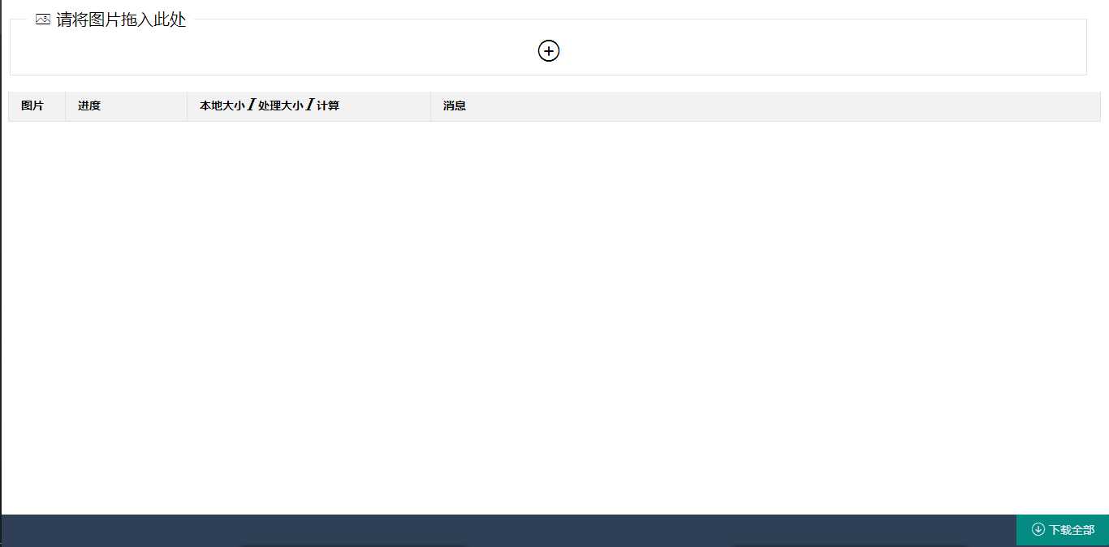This screenshot has height=547, width=1109.
Task: Click the circled plus icon to add images
Action: 549,50
